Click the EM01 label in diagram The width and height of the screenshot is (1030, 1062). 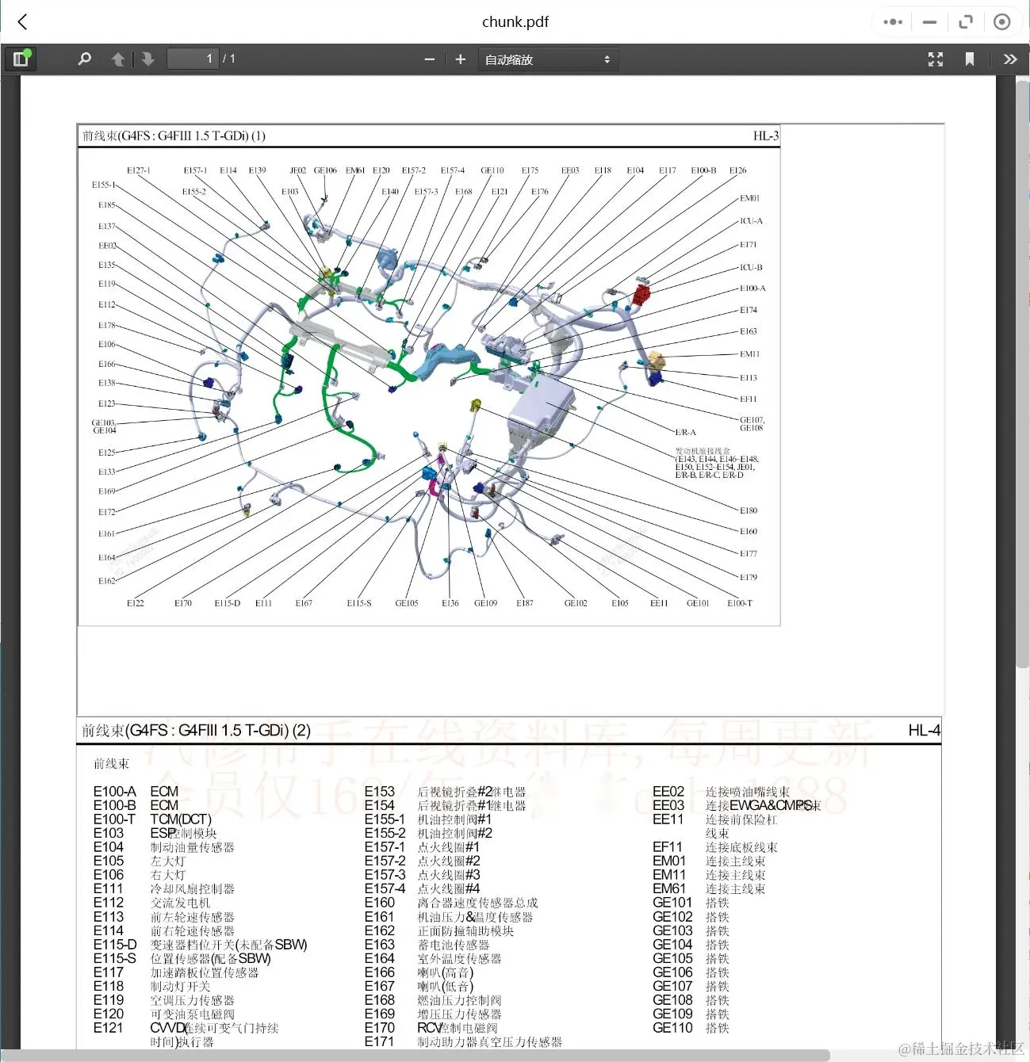coord(750,198)
